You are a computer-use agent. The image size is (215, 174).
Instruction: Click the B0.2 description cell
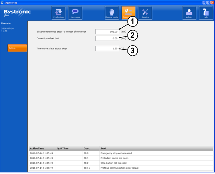[91, 163]
